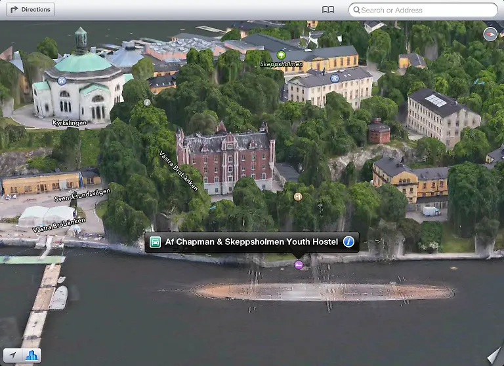Tap the museum icon on the long white building
This screenshot has width=504, height=366.
tap(335, 79)
